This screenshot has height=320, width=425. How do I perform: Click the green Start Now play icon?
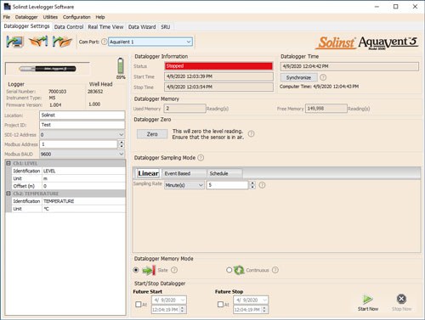click(x=368, y=299)
